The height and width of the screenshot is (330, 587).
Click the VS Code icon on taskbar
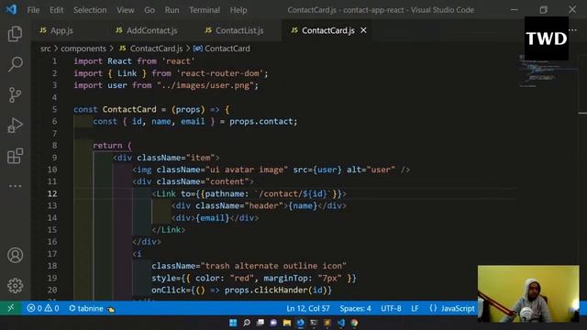coord(340,323)
